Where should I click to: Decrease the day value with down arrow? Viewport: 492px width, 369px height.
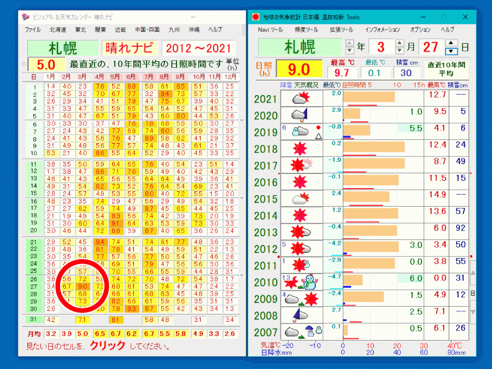450,51
